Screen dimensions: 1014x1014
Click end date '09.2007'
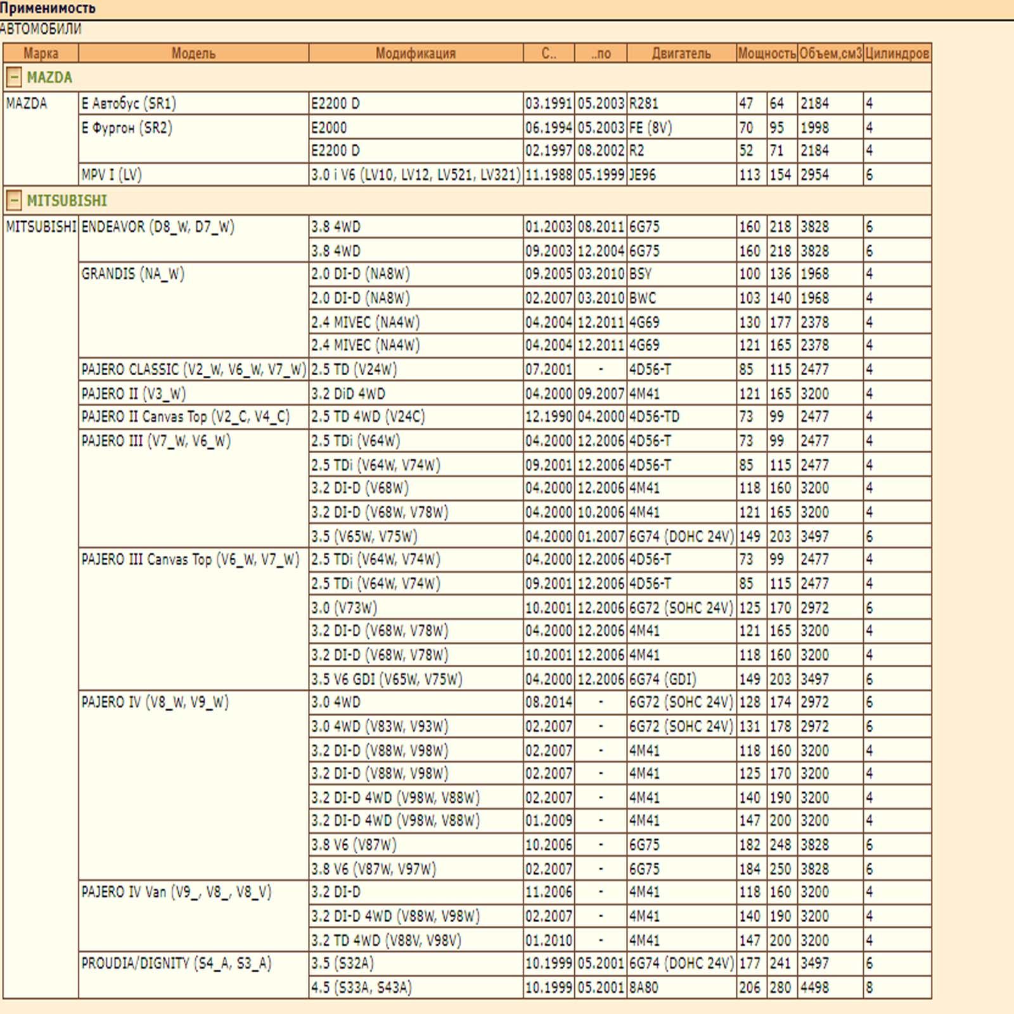601,394
